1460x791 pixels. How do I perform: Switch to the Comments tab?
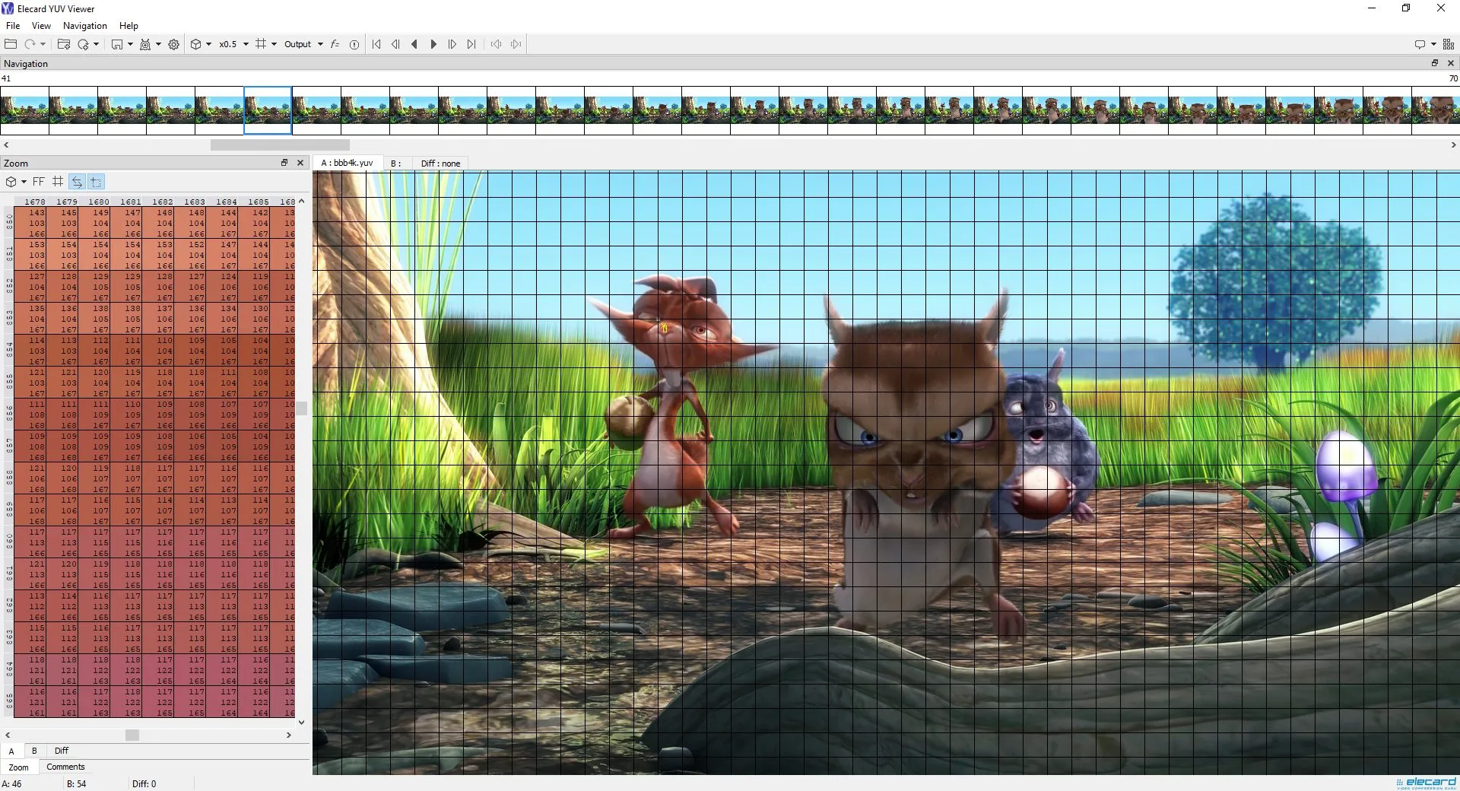pyautogui.click(x=65, y=767)
